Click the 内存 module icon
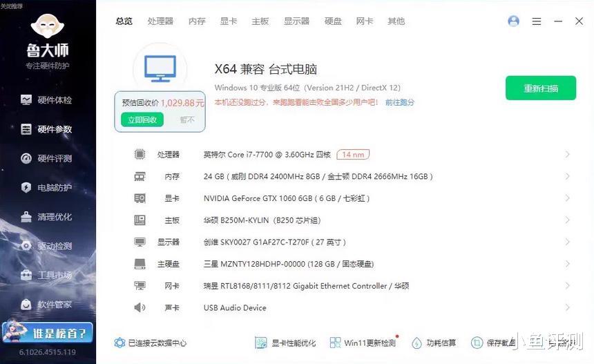Viewport: 594px width, 364px height. (140, 177)
